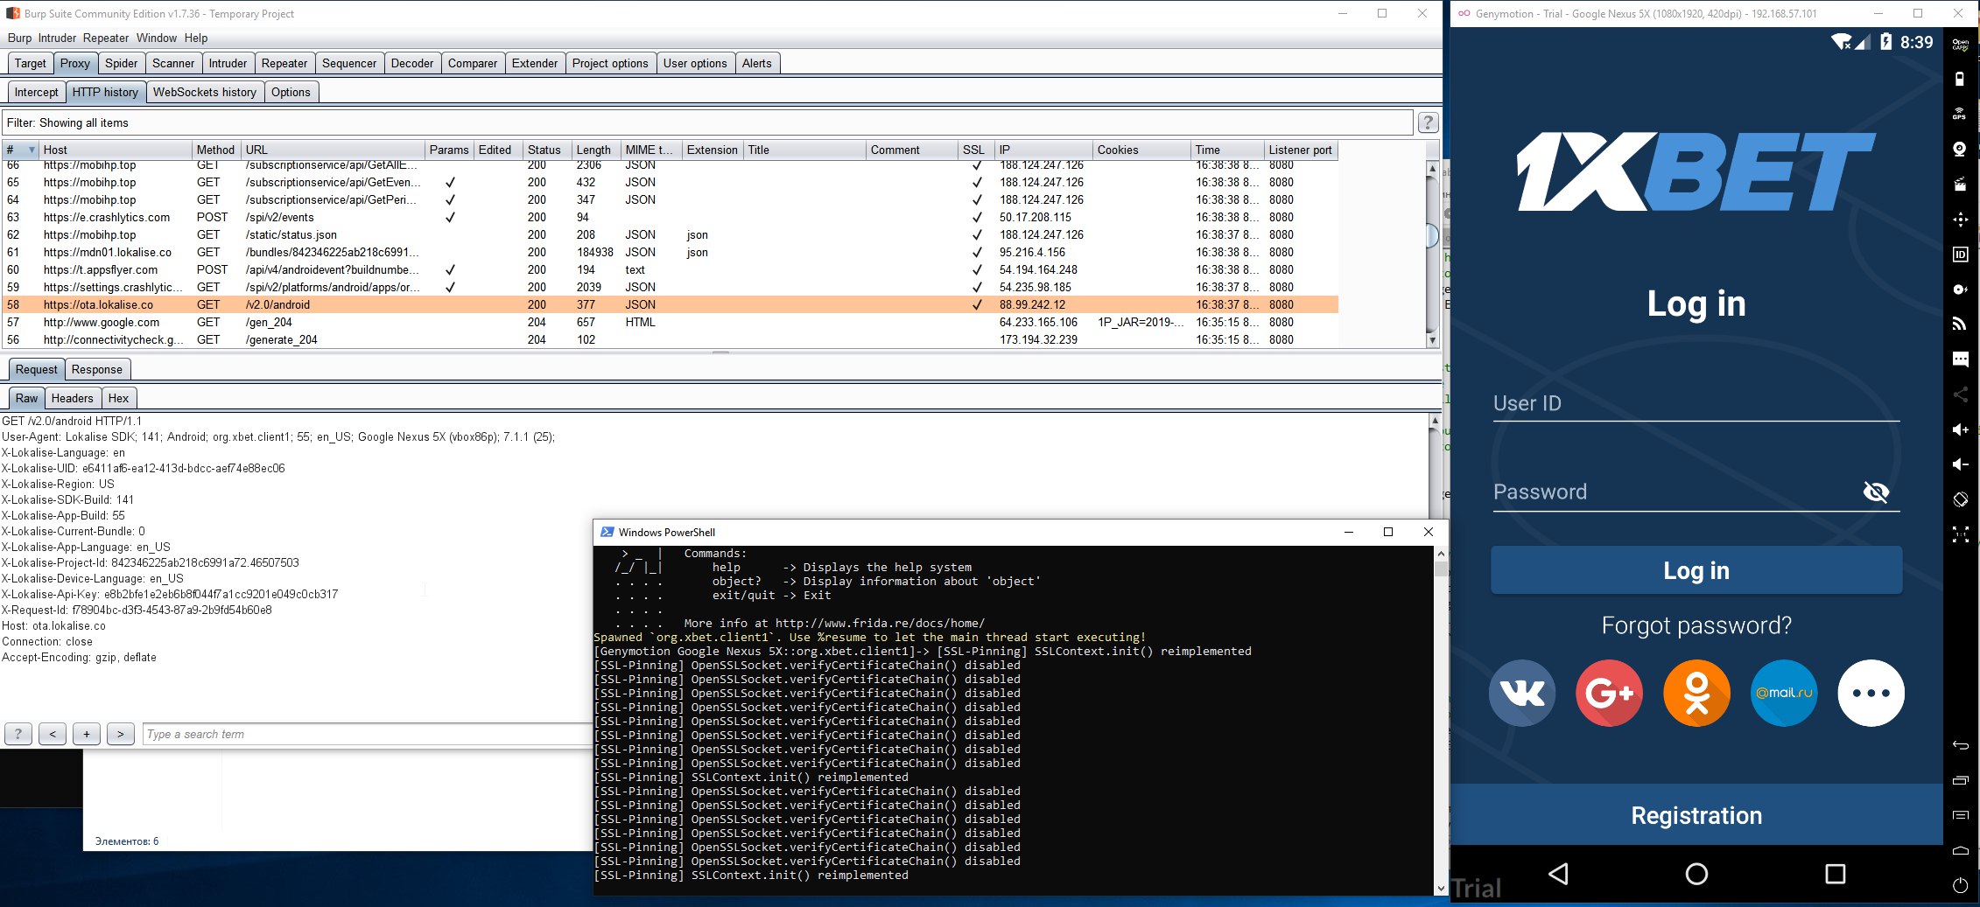The width and height of the screenshot is (1980, 907).
Task: Select highlighted row 58 ota.lokalise.co
Action: click(x=670, y=304)
